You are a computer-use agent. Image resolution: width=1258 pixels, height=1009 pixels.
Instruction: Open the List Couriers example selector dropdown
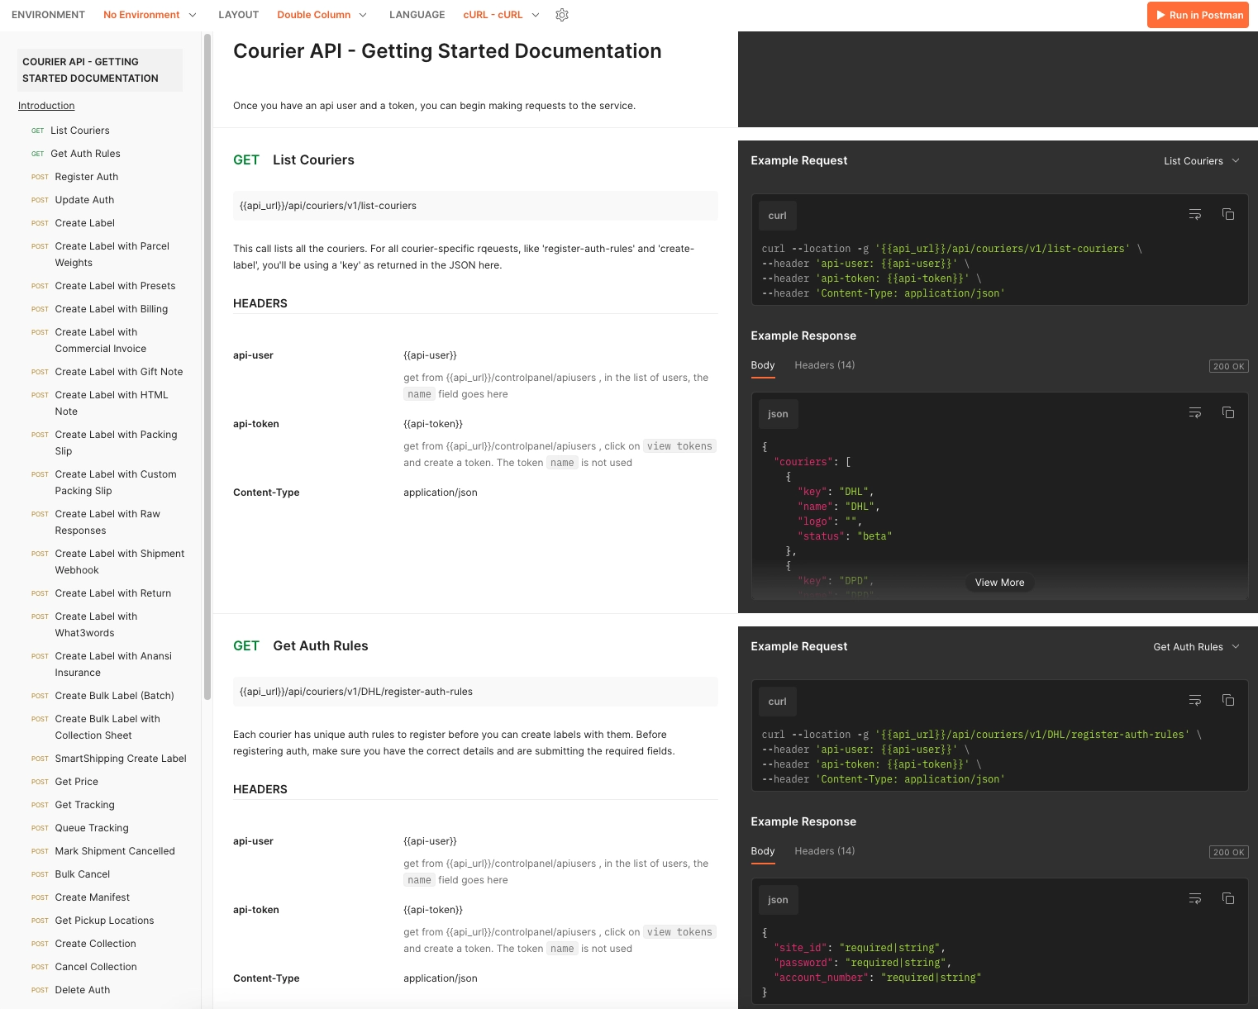coord(1202,161)
